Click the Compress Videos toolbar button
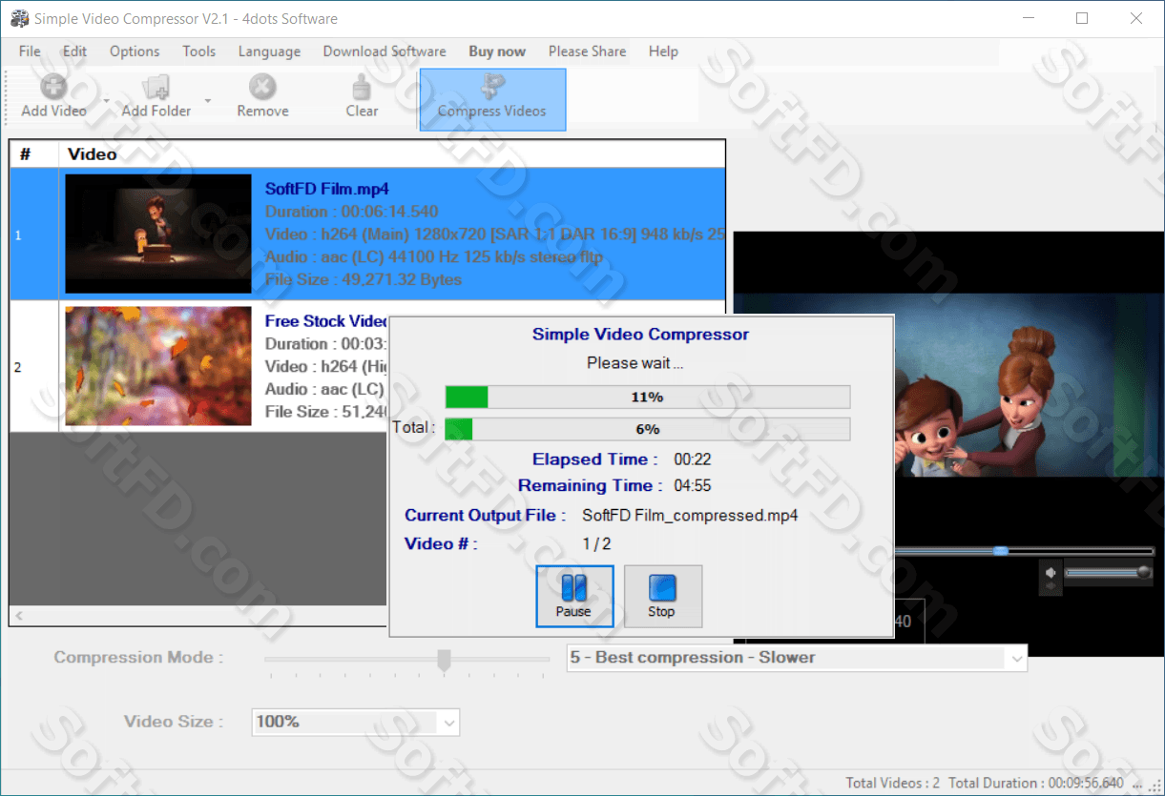This screenshot has height=796, width=1165. (x=492, y=99)
